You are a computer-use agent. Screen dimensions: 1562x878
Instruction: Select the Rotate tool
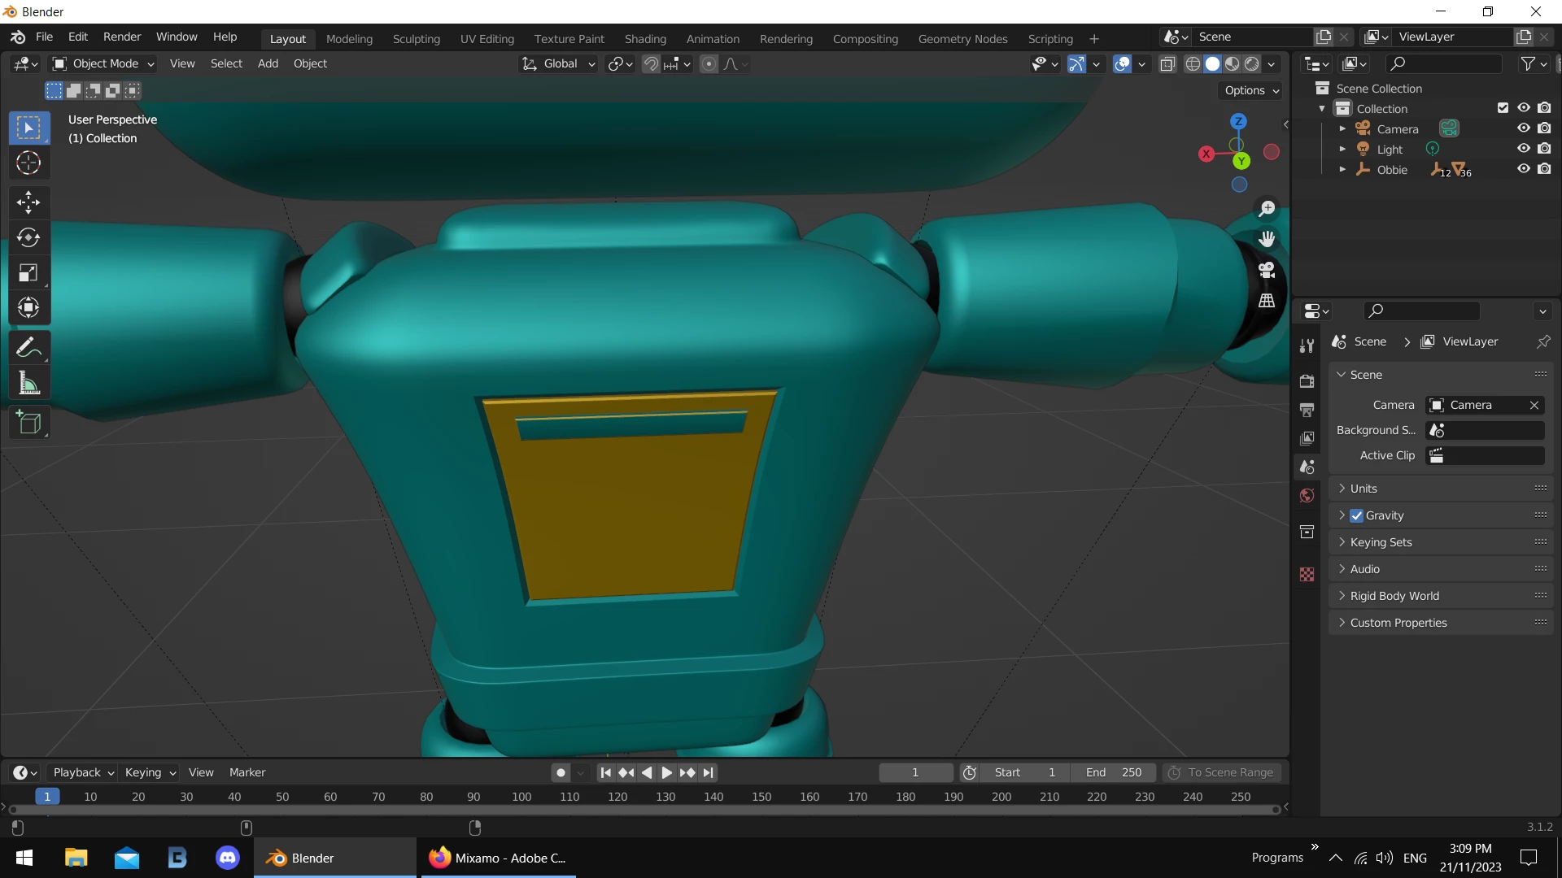(x=28, y=237)
